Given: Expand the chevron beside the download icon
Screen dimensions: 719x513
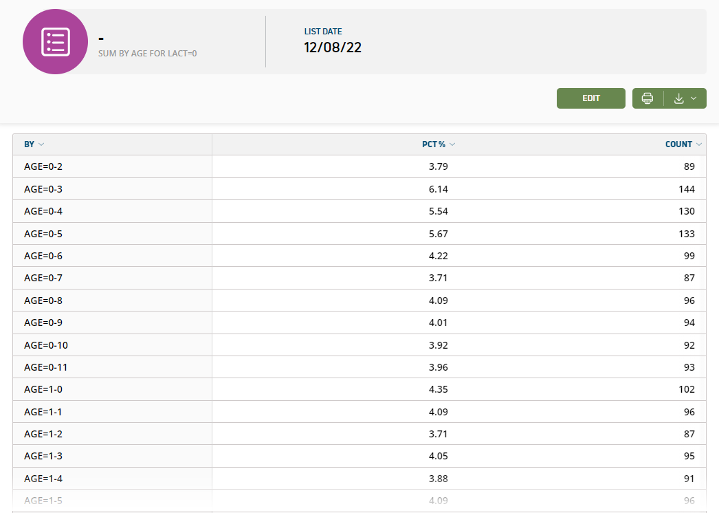Looking at the screenshot, I should pyautogui.click(x=694, y=98).
